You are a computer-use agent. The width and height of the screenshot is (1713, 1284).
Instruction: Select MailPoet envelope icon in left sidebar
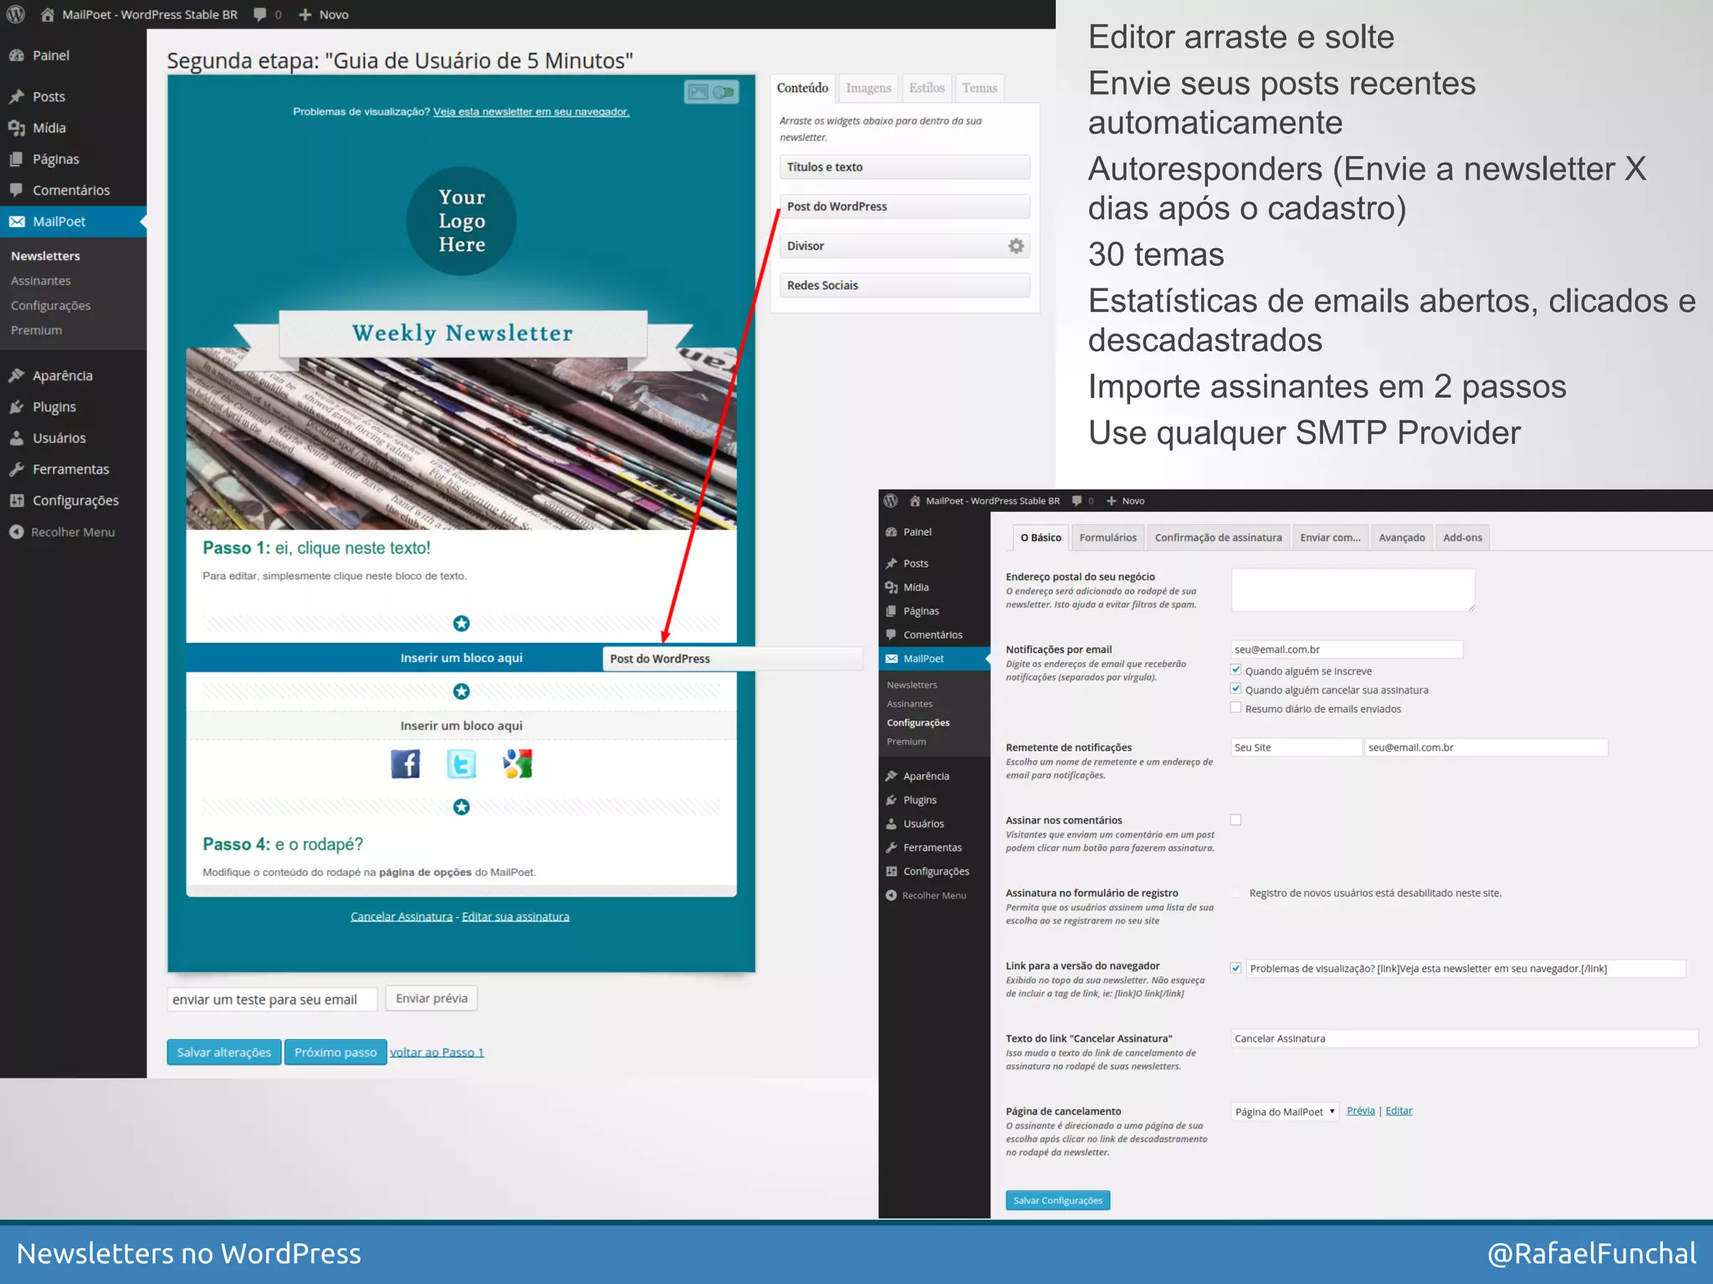pos(17,222)
